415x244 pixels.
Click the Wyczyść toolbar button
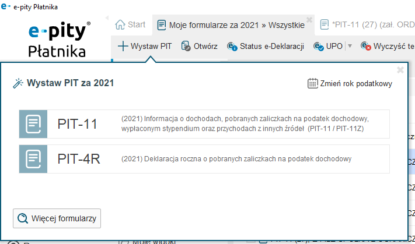point(388,46)
